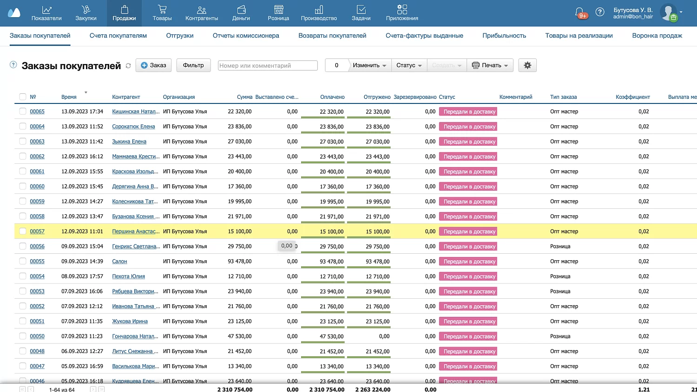Switch to Товары на реализации tab
This screenshot has height=392, width=697.
(x=579, y=36)
